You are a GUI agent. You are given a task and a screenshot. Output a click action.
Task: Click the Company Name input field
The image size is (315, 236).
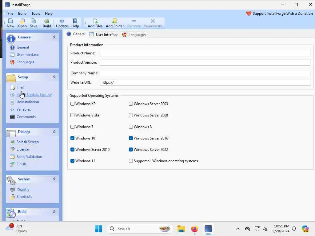coord(205,73)
